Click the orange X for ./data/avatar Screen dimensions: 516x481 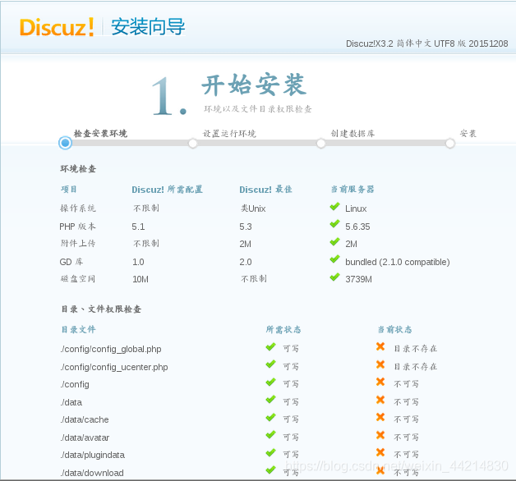pos(380,435)
